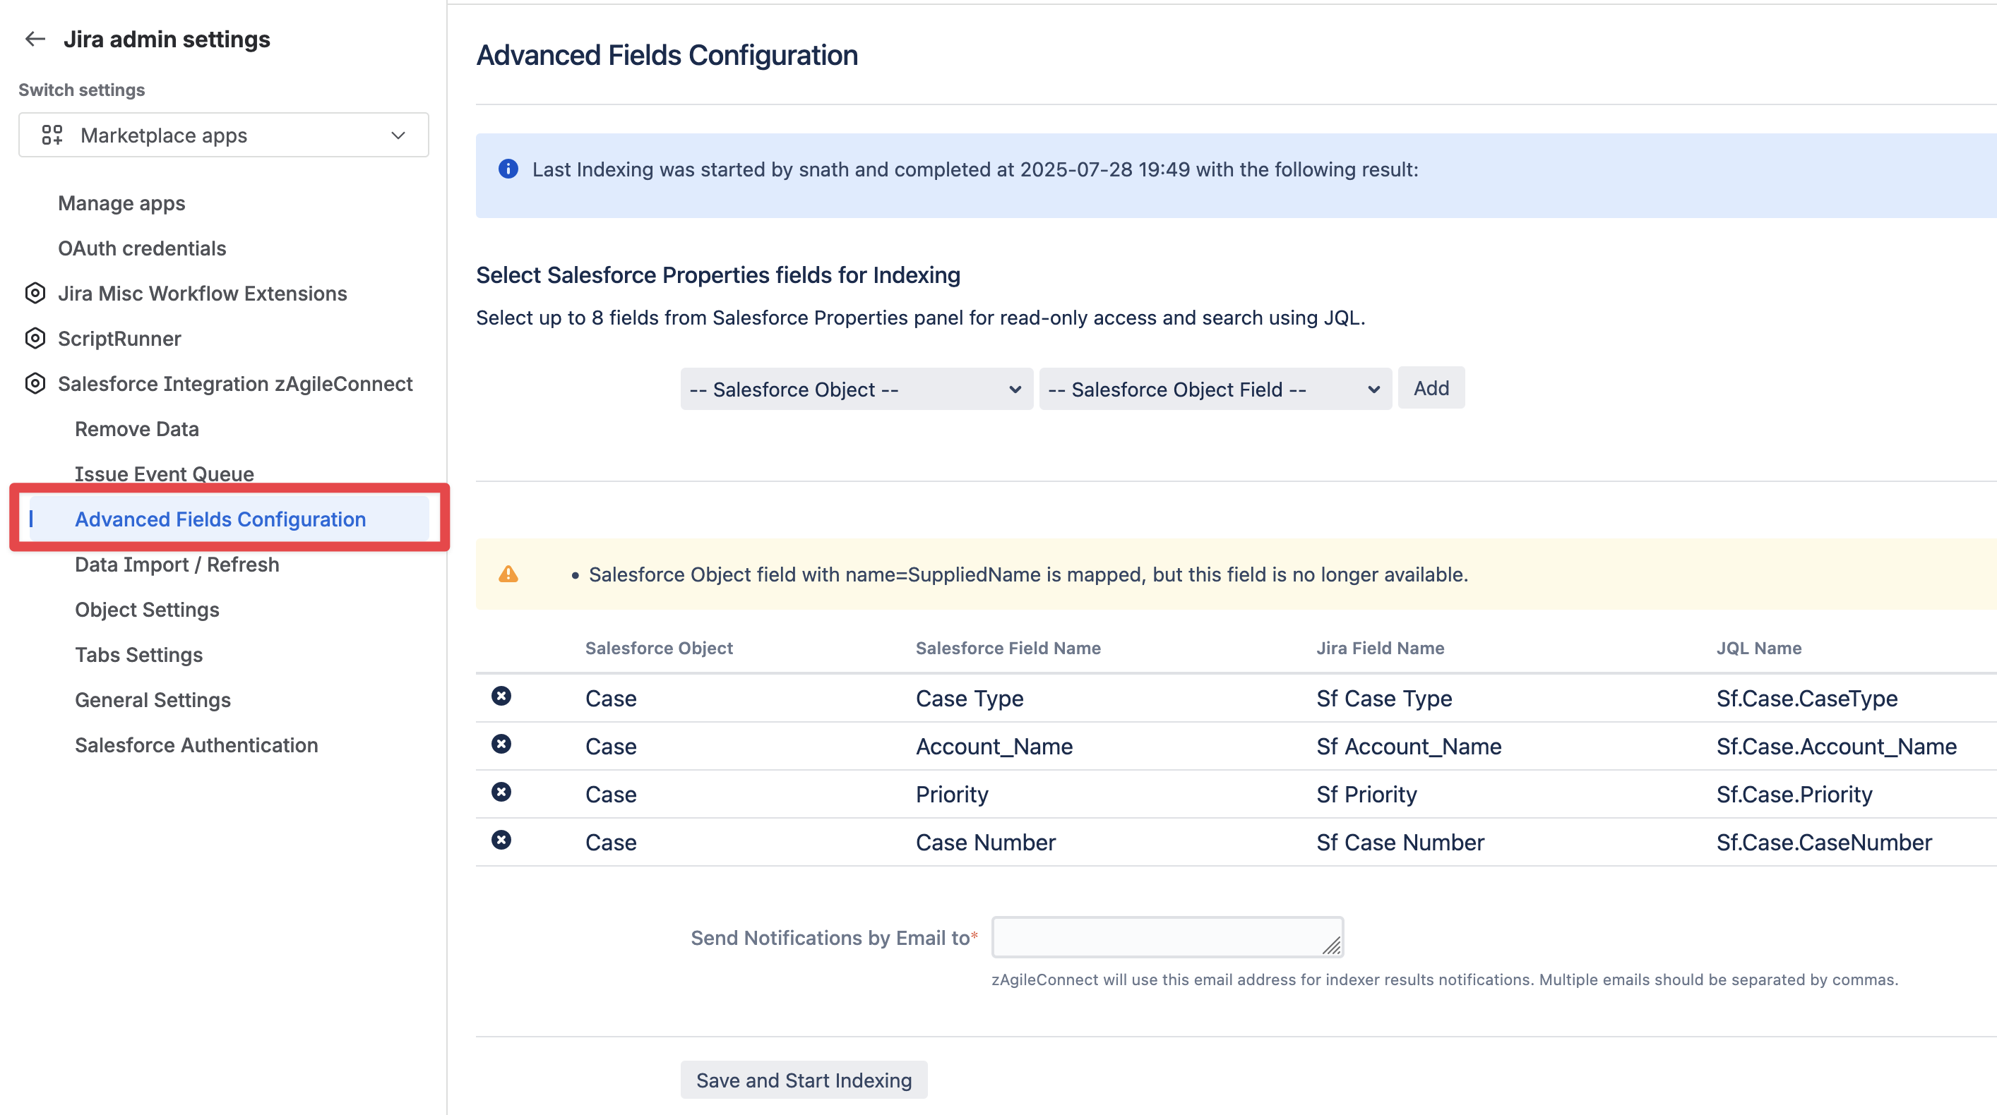Go to General Settings
The height and width of the screenshot is (1115, 1997).
(153, 699)
